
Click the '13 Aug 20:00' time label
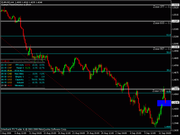(50, 133)
